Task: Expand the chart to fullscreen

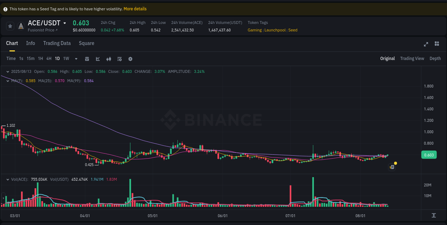Action: (x=426, y=44)
